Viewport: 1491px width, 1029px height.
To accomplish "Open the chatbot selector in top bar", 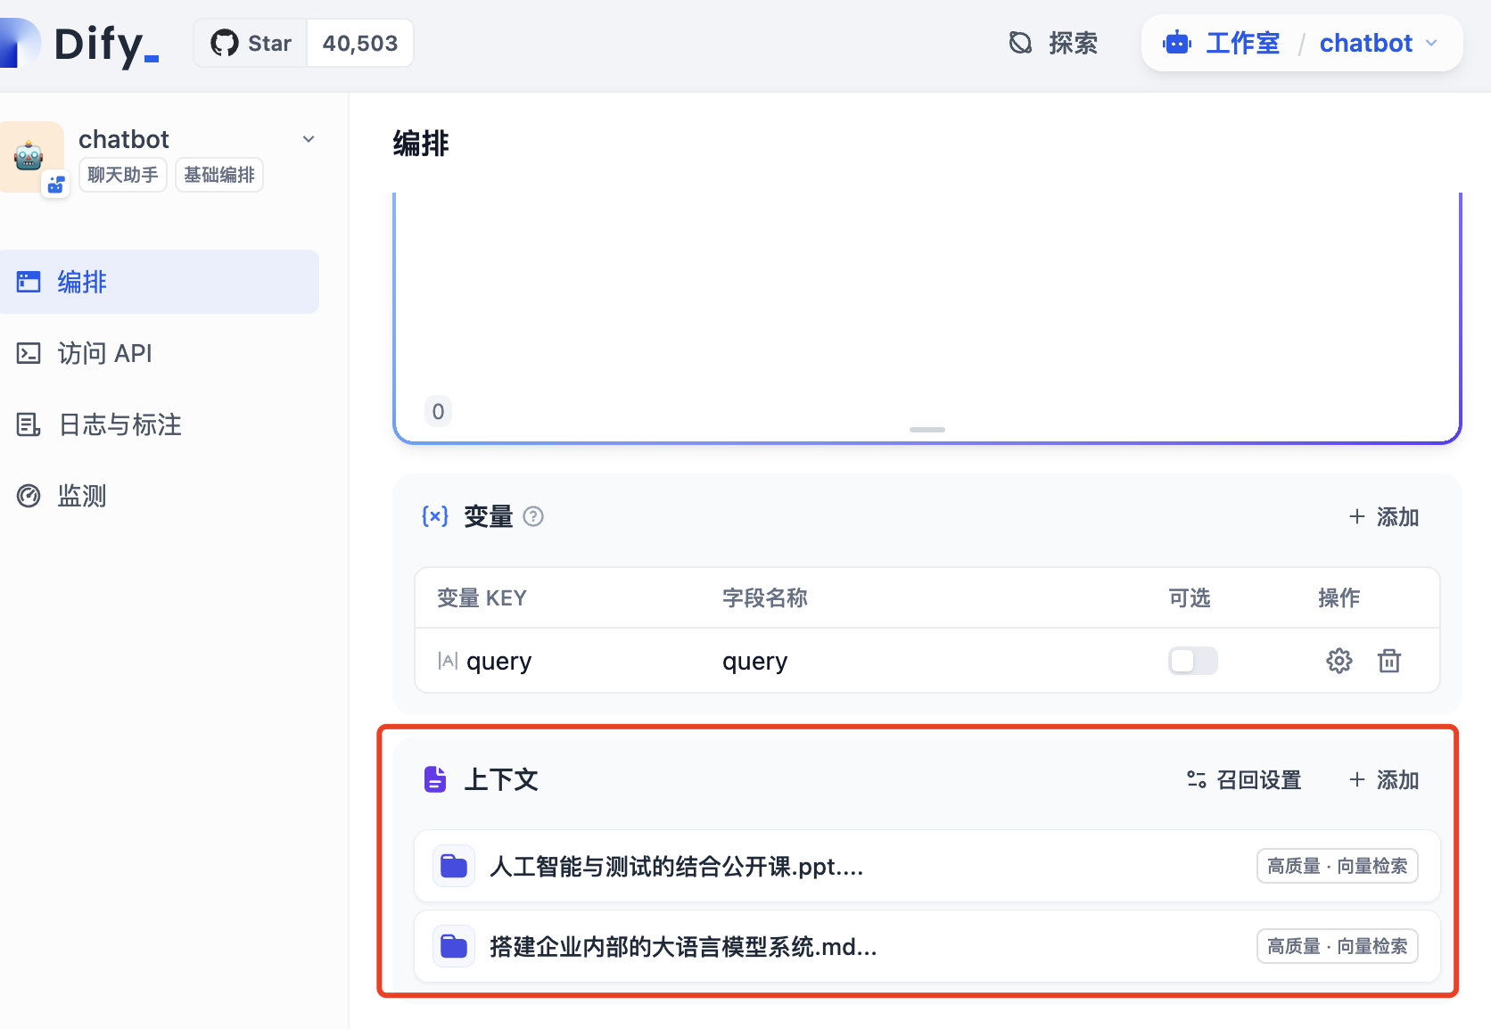I will point(1380,43).
